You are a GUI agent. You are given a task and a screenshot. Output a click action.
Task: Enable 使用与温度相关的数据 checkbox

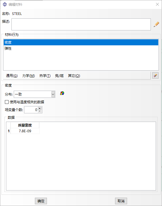[x=7, y=102]
